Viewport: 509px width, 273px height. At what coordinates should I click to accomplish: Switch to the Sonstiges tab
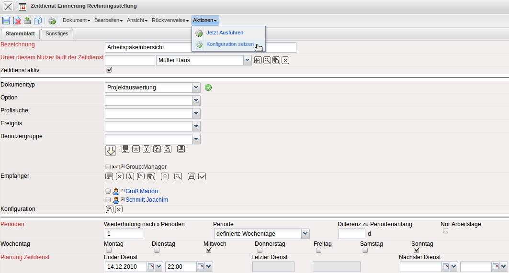57,33
